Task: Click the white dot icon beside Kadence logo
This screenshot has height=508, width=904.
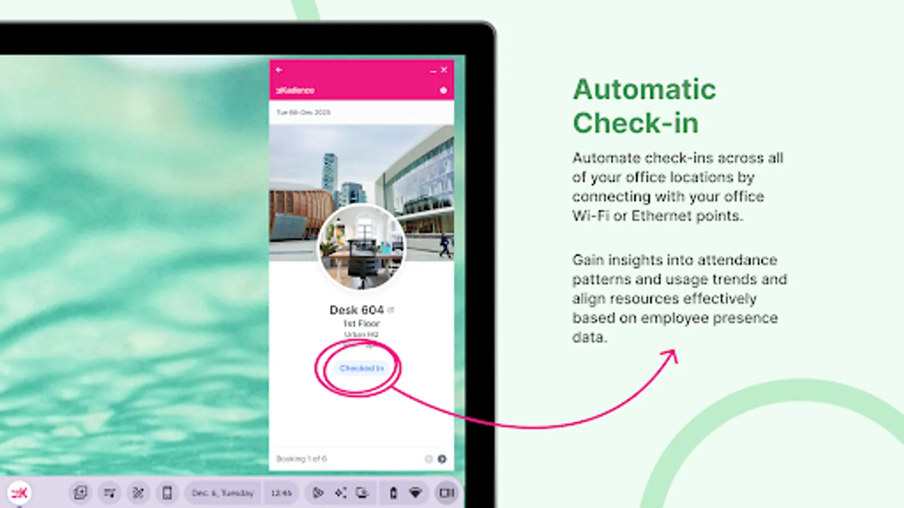Action: tap(443, 90)
